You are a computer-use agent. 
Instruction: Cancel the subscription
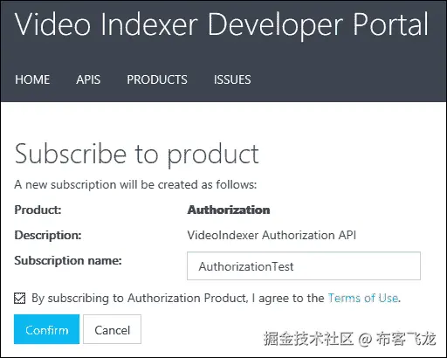click(112, 329)
